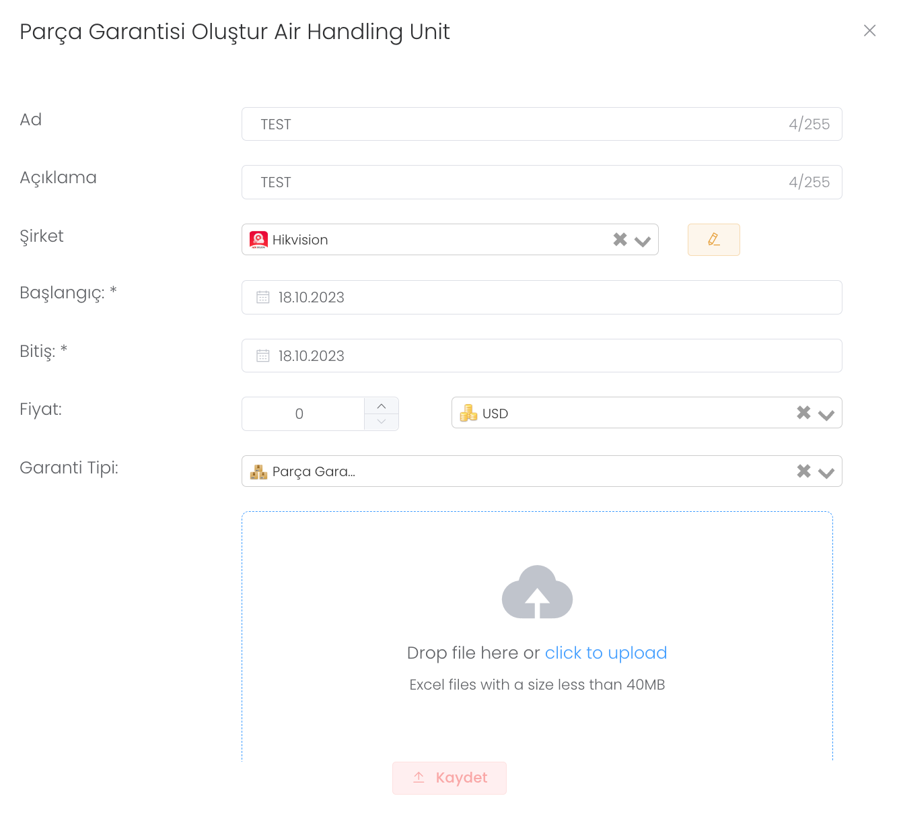Clear the Hikvision company selection
The width and height of the screenshot is (899, 827).
point(620,240)
